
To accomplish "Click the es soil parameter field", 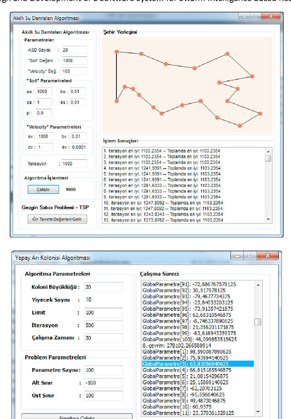I will pos(78,102).
